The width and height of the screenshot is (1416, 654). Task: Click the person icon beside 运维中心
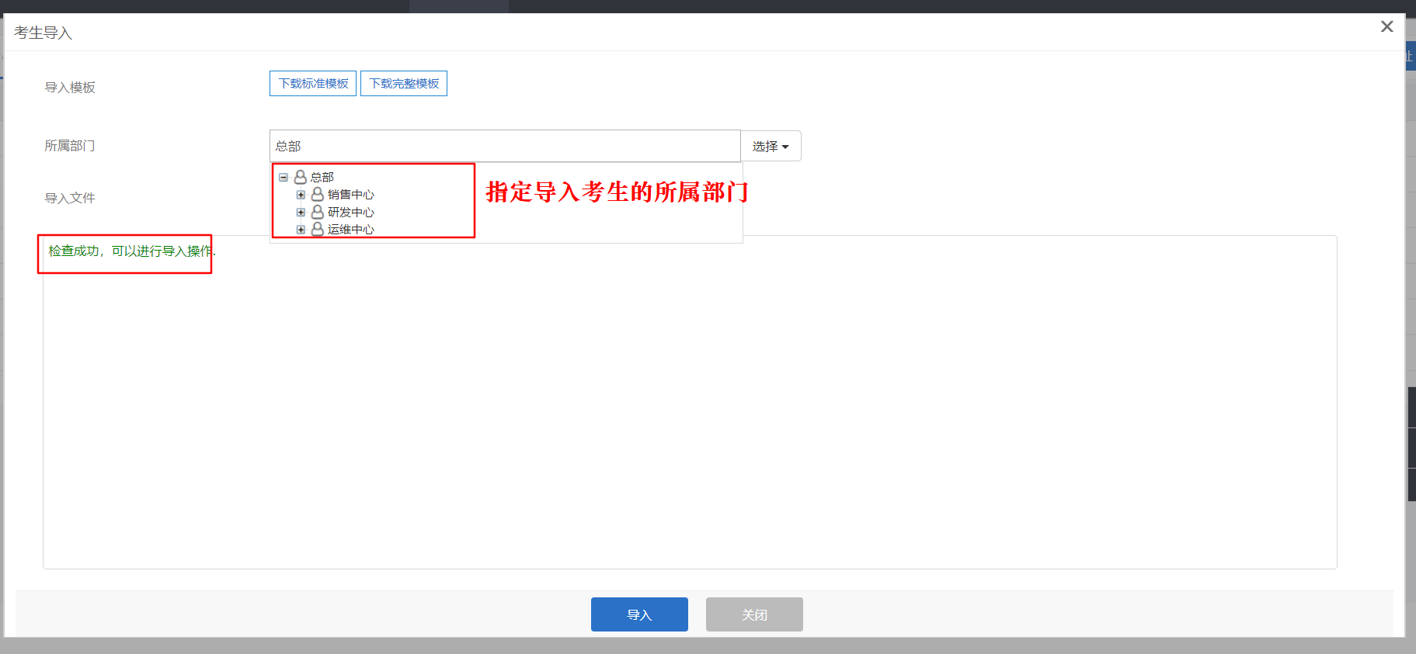(x=318, y=229)
